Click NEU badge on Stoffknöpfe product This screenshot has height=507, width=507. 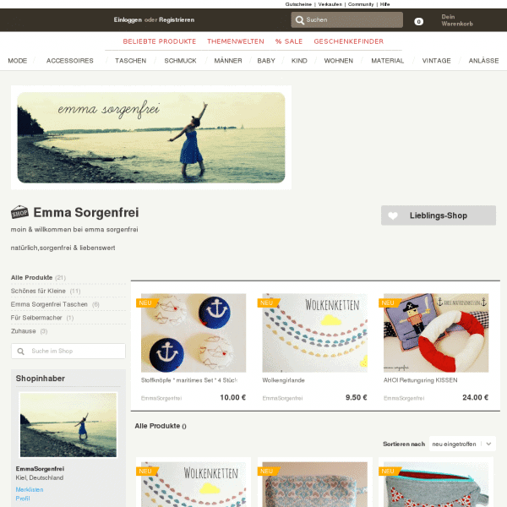click(x=147, y=303)
